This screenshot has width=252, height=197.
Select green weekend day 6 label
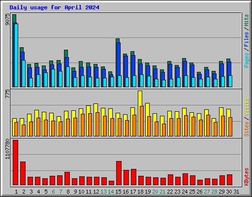click(x=53, y=192)
